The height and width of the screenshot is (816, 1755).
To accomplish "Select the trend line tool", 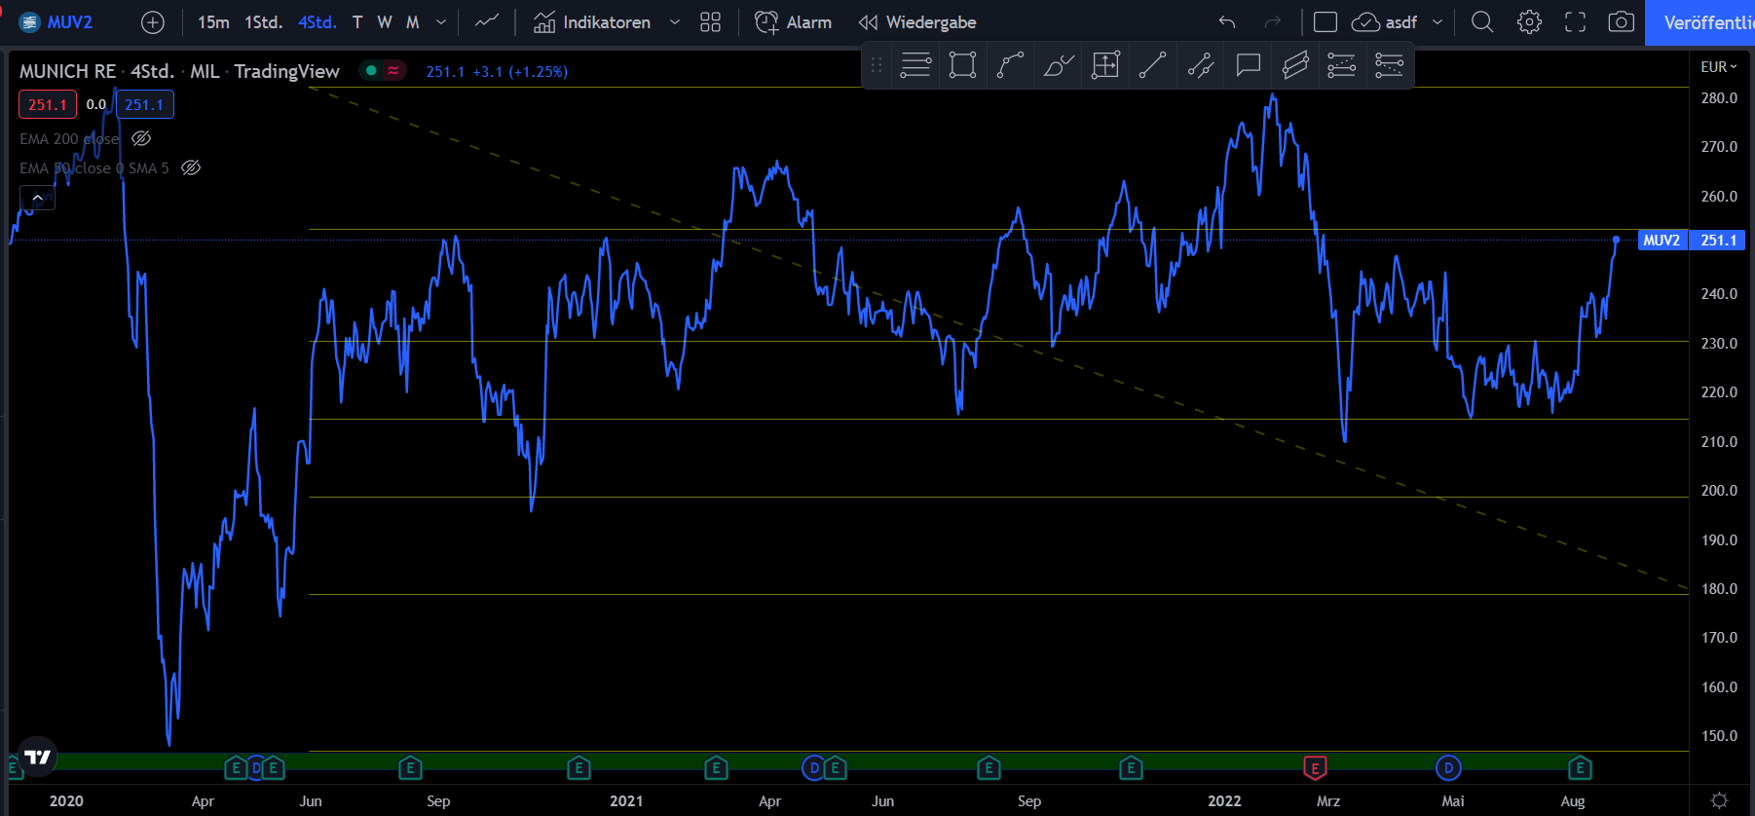I will tap(1153, 66).
